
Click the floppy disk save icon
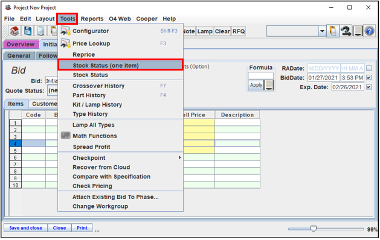pyautogui.click(x=28, y=31)
